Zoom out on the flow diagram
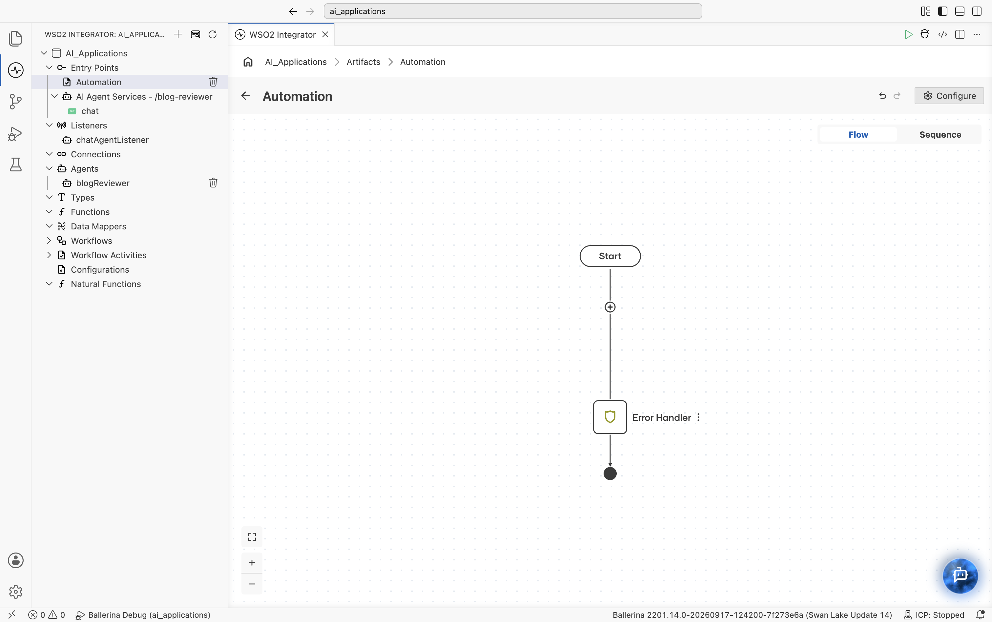This screenshot has height=622, width=992. tap(252, 584)
